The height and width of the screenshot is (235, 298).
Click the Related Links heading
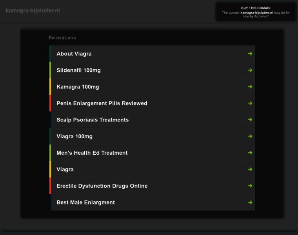pyautogui.click(x=62, y=38)
